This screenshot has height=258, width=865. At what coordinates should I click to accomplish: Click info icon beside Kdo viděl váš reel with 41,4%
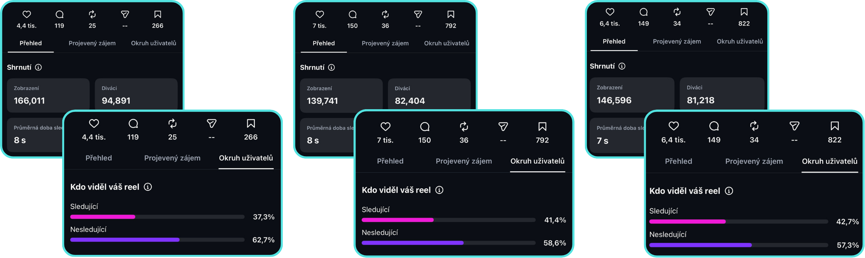(439, 190)
